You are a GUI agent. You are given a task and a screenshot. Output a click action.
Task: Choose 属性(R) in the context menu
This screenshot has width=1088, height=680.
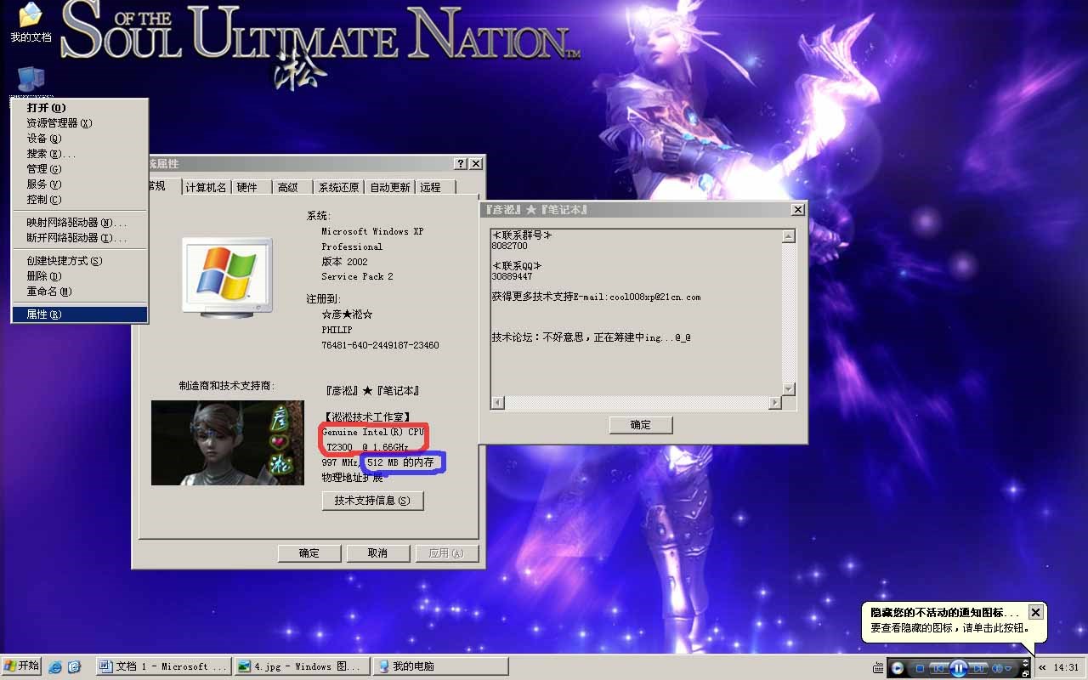(x=79, y=314)
